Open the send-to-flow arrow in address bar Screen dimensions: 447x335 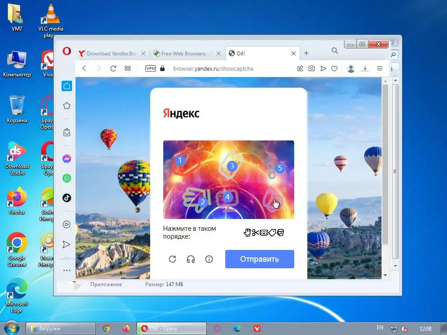point(323,68)
